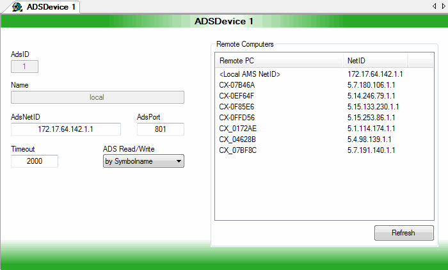The image size is (448, 270).
Task: Switch to the ADSDevice 1 tab
Action: point(42,7)
